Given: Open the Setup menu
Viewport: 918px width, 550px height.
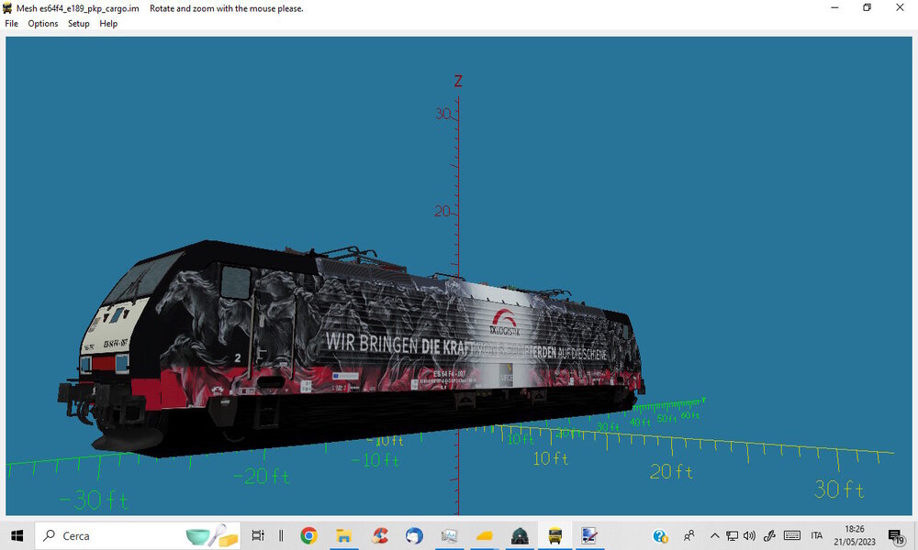Looking at the screenshot, I should (x=78, y=24).
